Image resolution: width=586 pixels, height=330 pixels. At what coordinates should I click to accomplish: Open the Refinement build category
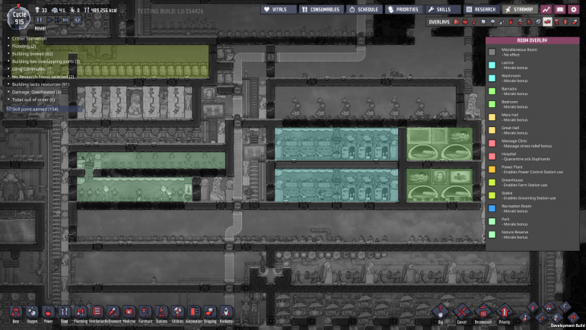pos(113,312)
